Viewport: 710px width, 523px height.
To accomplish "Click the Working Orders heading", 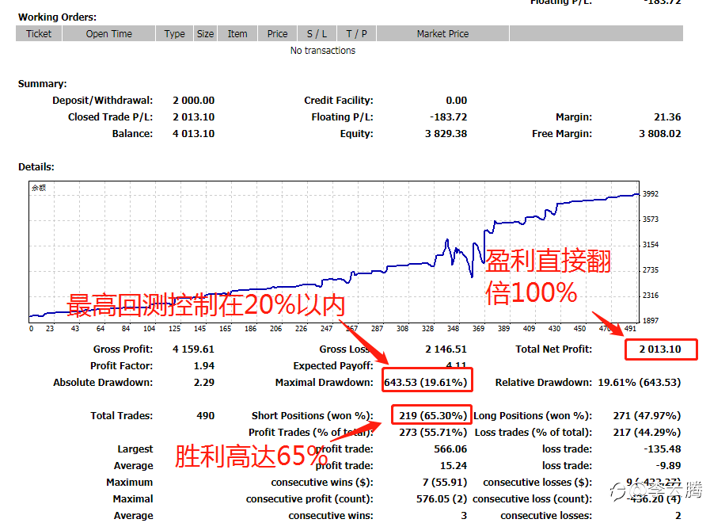I will pyautogui.click(x=58, y=17).
